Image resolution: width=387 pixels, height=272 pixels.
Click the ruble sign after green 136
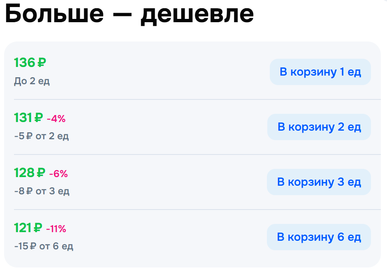pos(42,63)
